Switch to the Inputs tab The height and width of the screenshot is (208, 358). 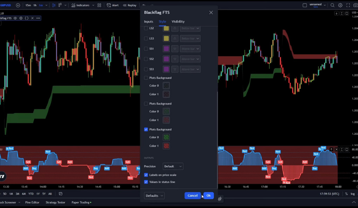pyautogui.click(x=149, y=21)
